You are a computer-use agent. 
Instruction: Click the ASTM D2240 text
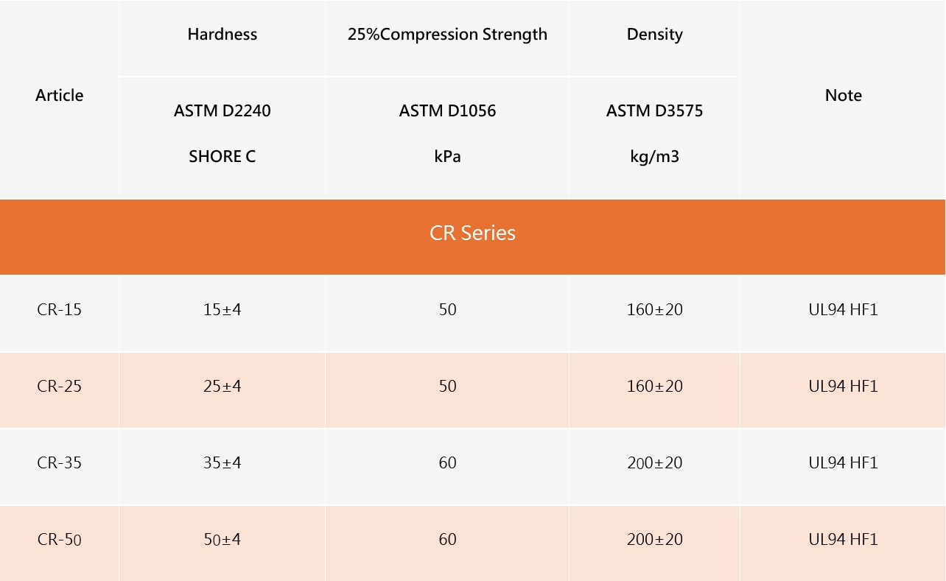coord(223,111)
